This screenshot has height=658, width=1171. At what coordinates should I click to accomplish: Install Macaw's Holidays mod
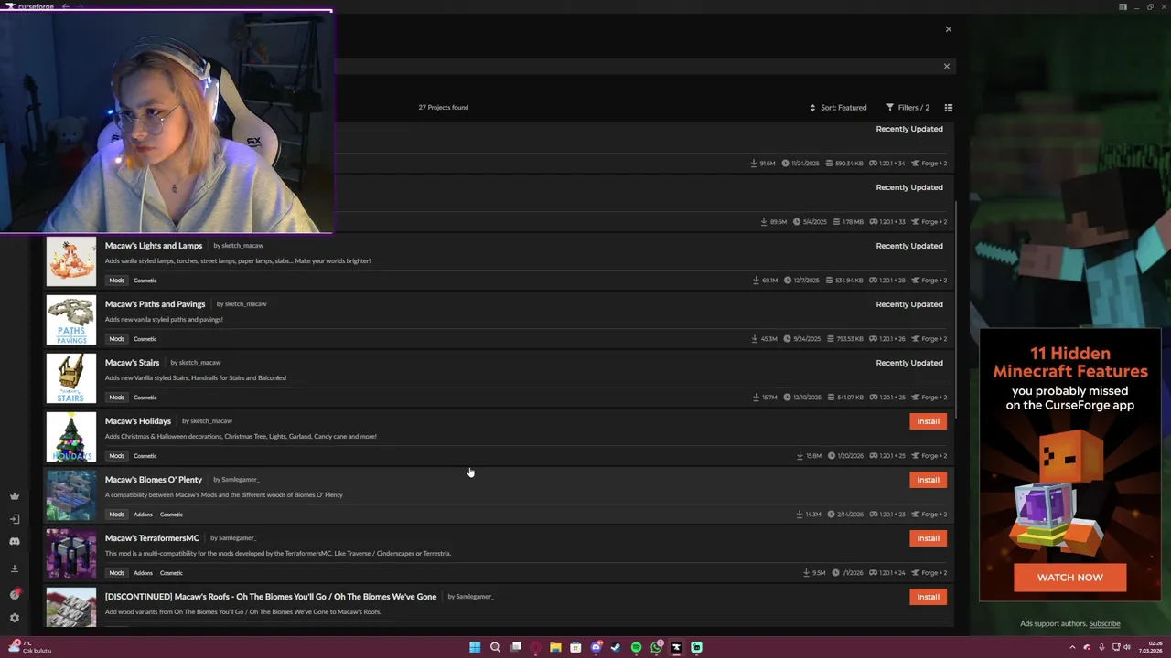(928, 421)
